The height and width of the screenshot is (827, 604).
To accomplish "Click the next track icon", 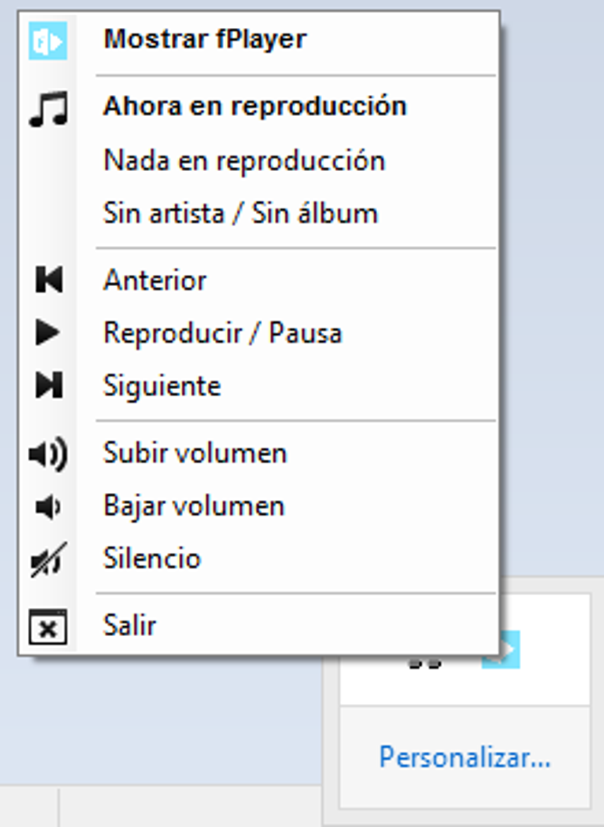I will coord(49,386).
